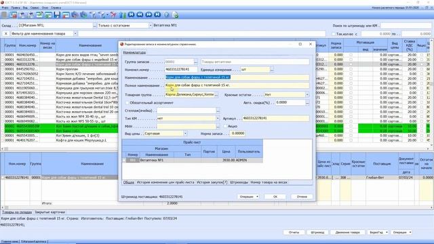Viewport: 434px width, 244px height.
Task: Jump to first record toolbar button
Action: (x=131, y=15)
